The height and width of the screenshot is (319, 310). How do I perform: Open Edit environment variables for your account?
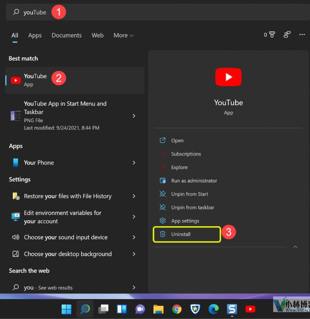click(75, 216)
